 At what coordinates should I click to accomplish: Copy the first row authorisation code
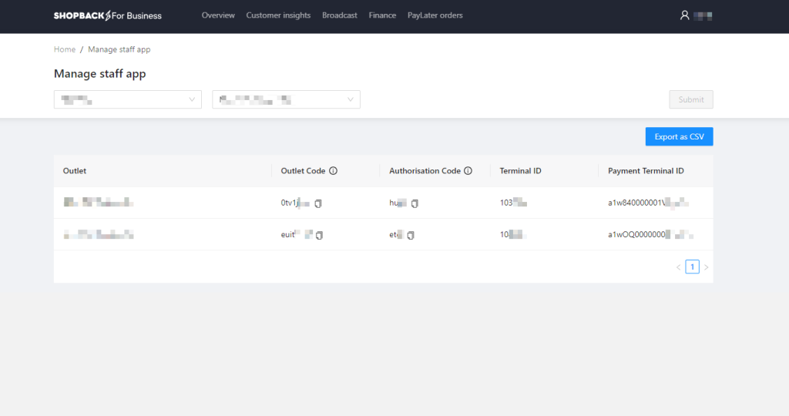pyautogui.click(x=415, y=203)
